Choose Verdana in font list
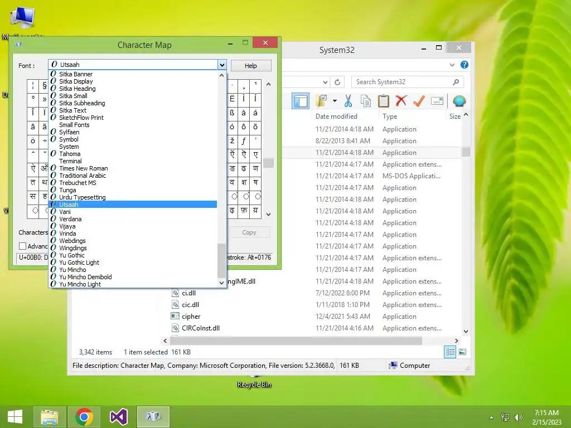The height and width of the screenshot is (428, 571). click(70, 219)
